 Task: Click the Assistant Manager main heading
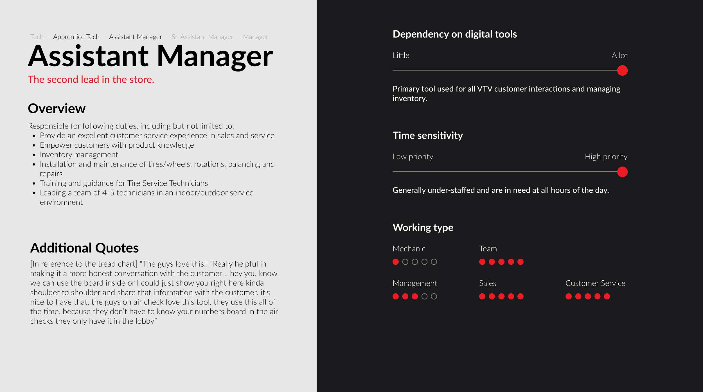[x=150, y=56]
